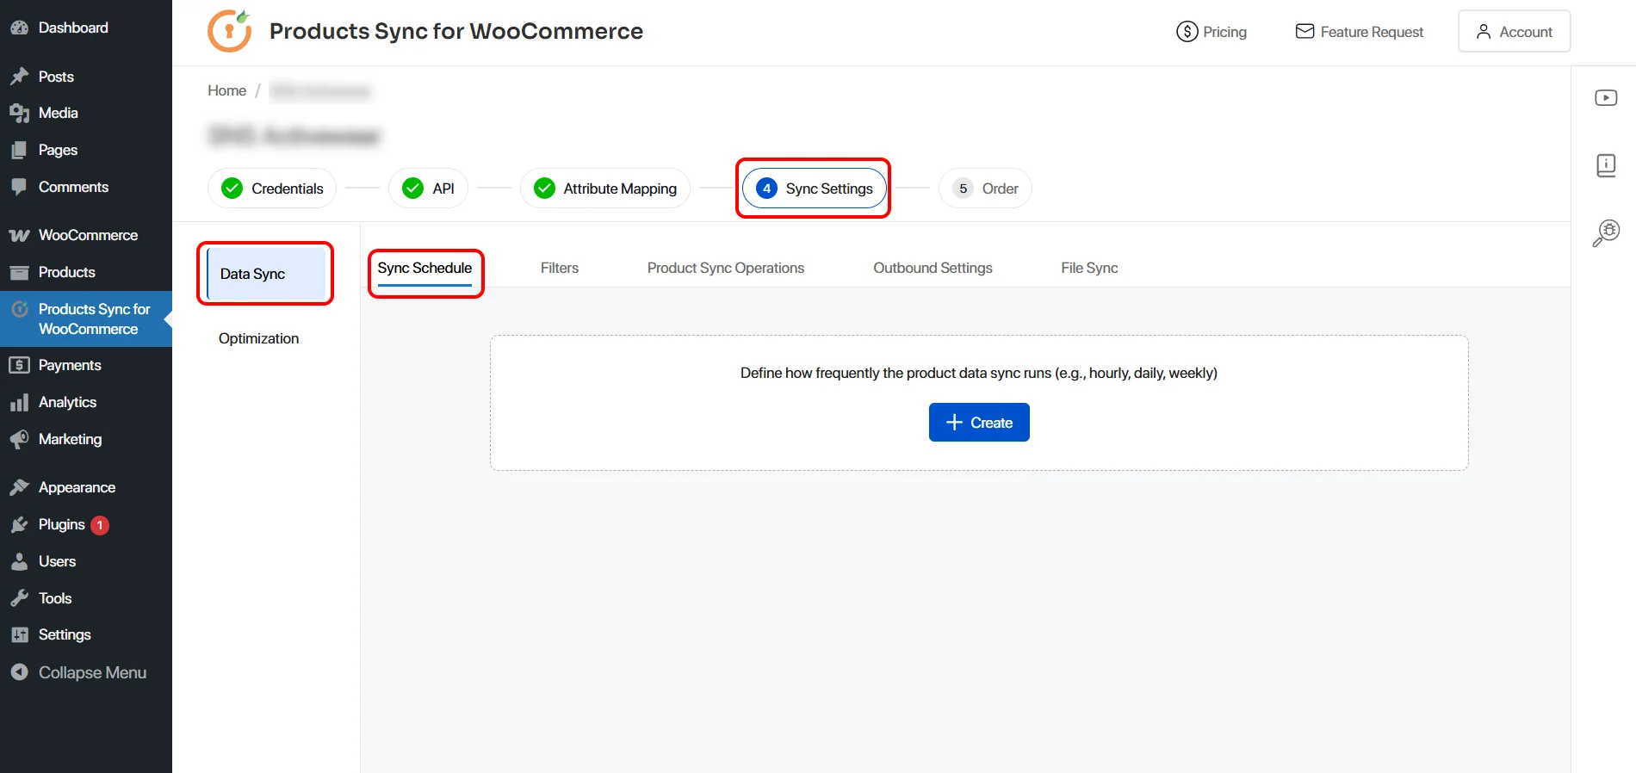1636x773 pixels.
Task: Click the API step green checkmark
Action: click(x=413, y=189)
